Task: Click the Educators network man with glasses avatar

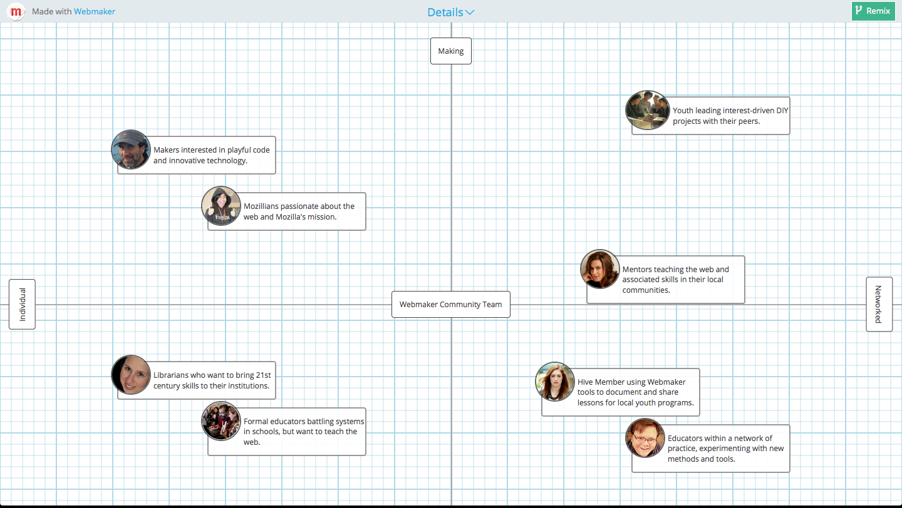Action: click(x=645, y=438)
